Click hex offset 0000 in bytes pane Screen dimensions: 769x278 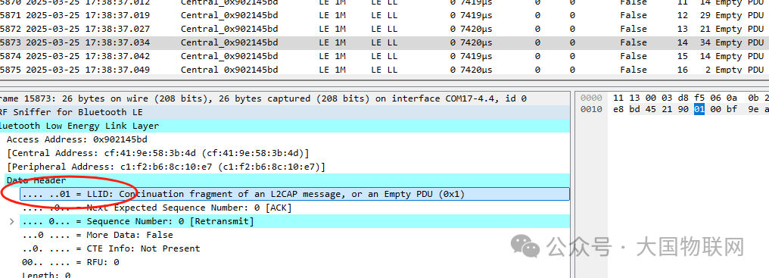[x=591, y=98]
